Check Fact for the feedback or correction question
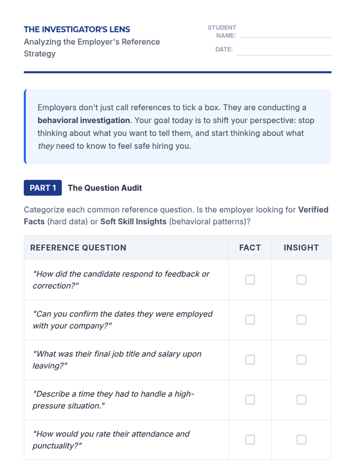The height and width of the screenshot is (474, 355). 250,280
